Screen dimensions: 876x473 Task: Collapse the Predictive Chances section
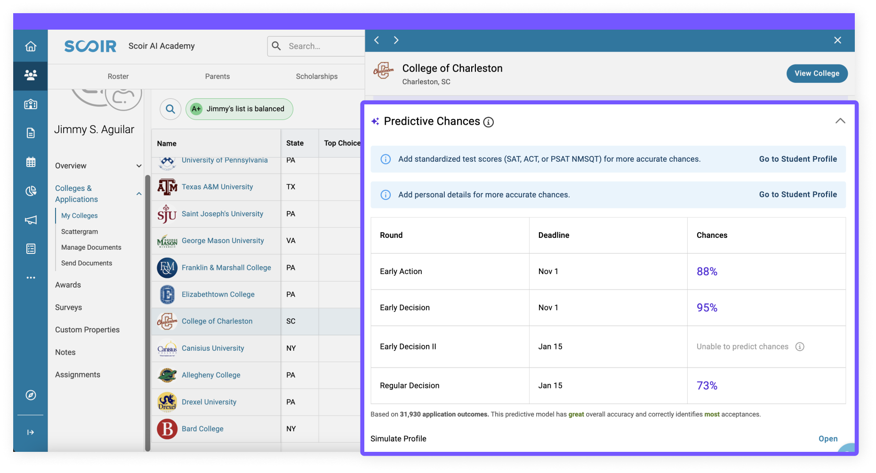point(840,121)
